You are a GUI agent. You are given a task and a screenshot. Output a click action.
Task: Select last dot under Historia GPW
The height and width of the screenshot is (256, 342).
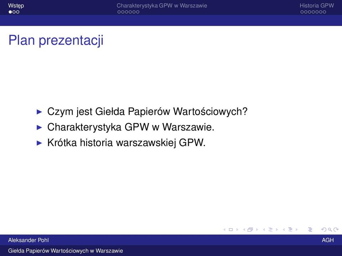coord(324,12)
